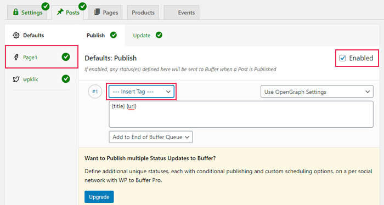Click the green checkmark beside Update
384x205 pixels.
pos(159,35)
